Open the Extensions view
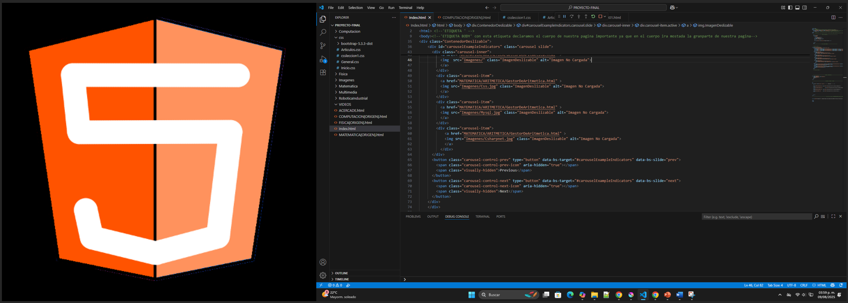 323,72
